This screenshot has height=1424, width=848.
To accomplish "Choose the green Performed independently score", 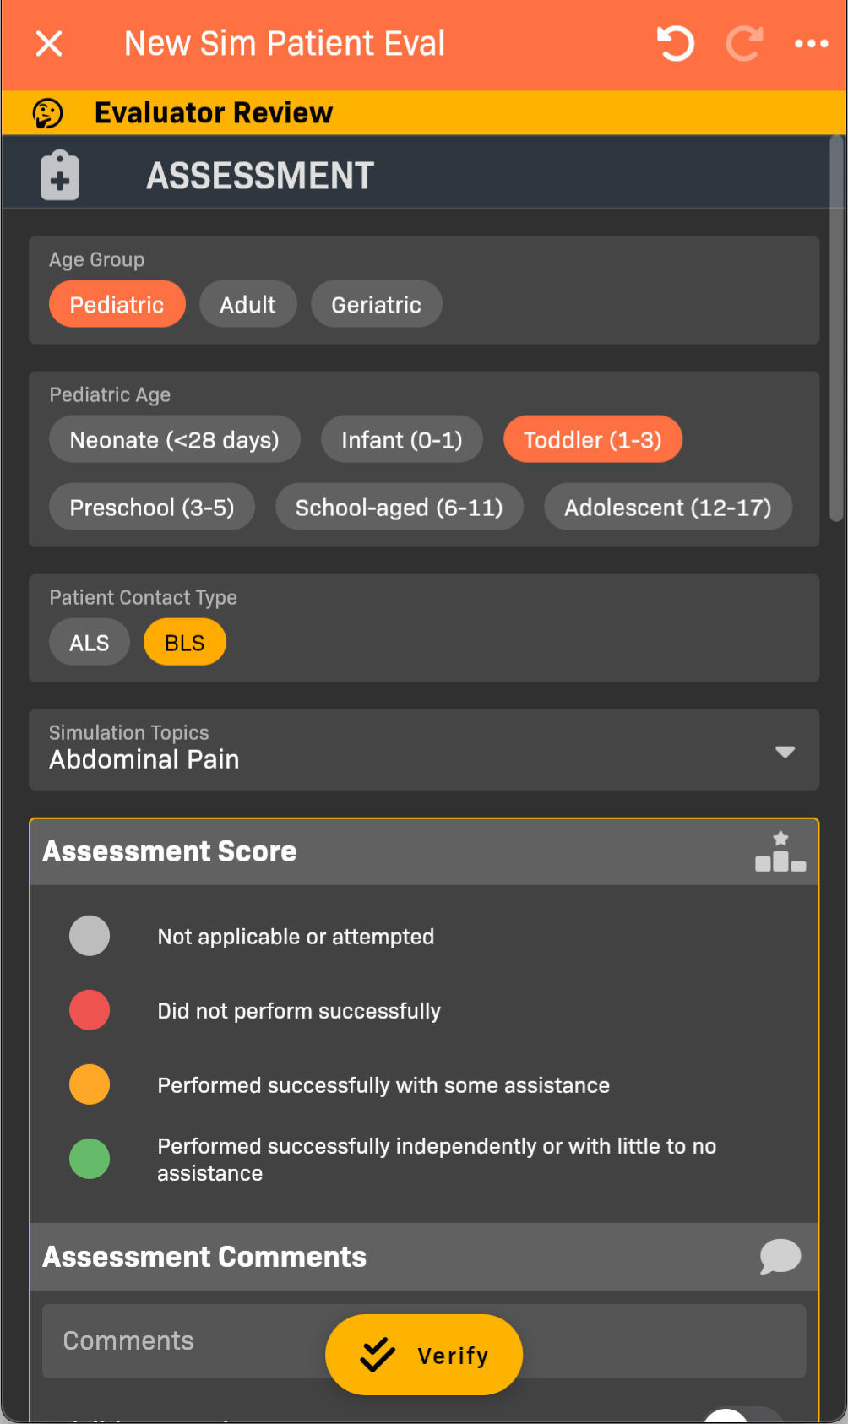I will click(x=90, y=1159).
